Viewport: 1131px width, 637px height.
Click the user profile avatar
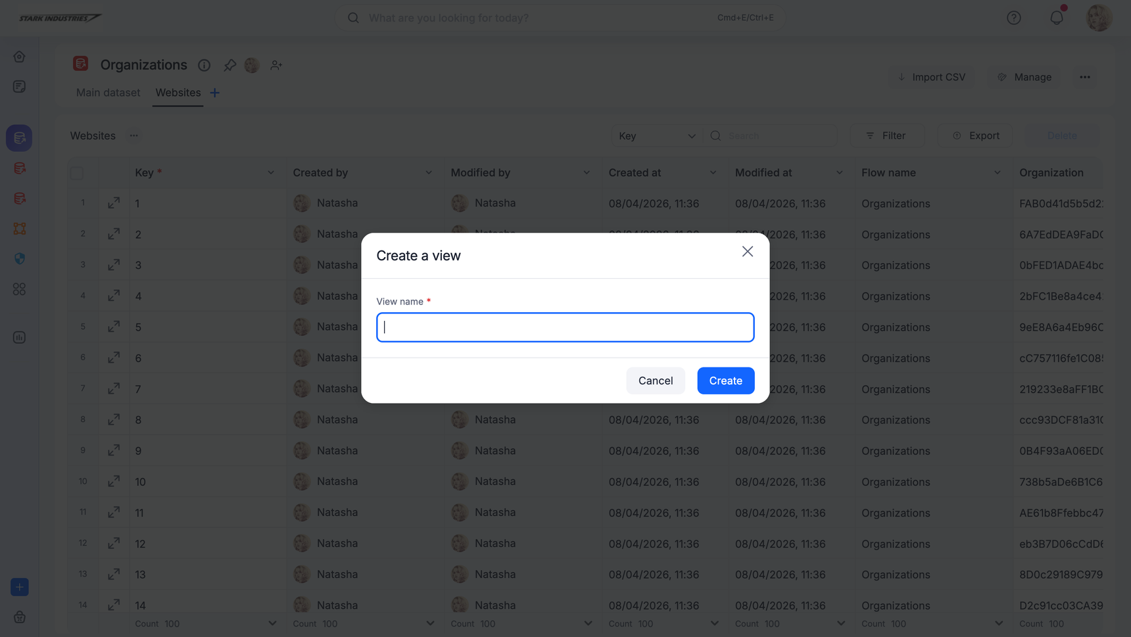pos(1099,18)
